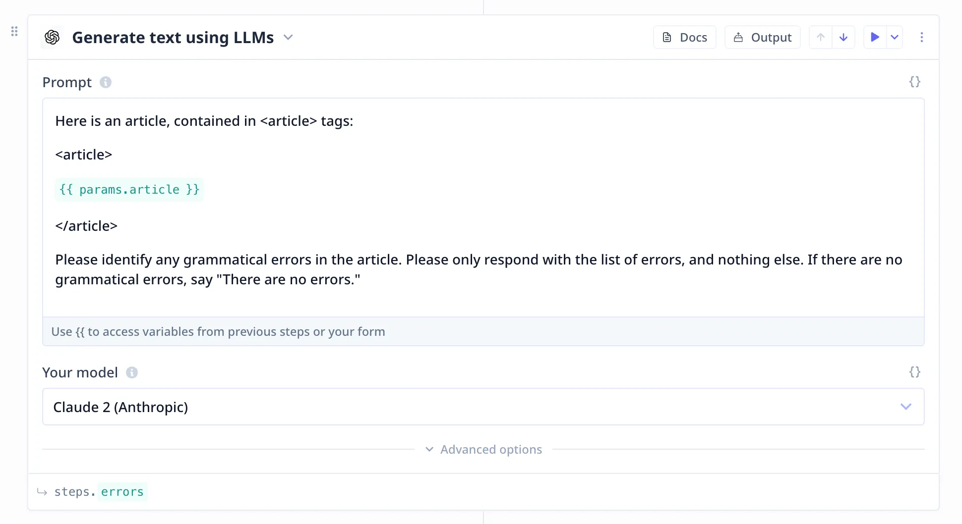Move the step up with the up arrow
Viewport: 962px width, 524px height.
pos(821,37)
